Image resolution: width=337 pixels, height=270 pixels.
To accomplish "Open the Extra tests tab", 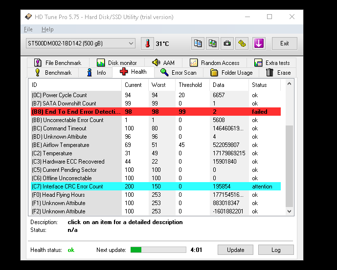I will point(271,62).
